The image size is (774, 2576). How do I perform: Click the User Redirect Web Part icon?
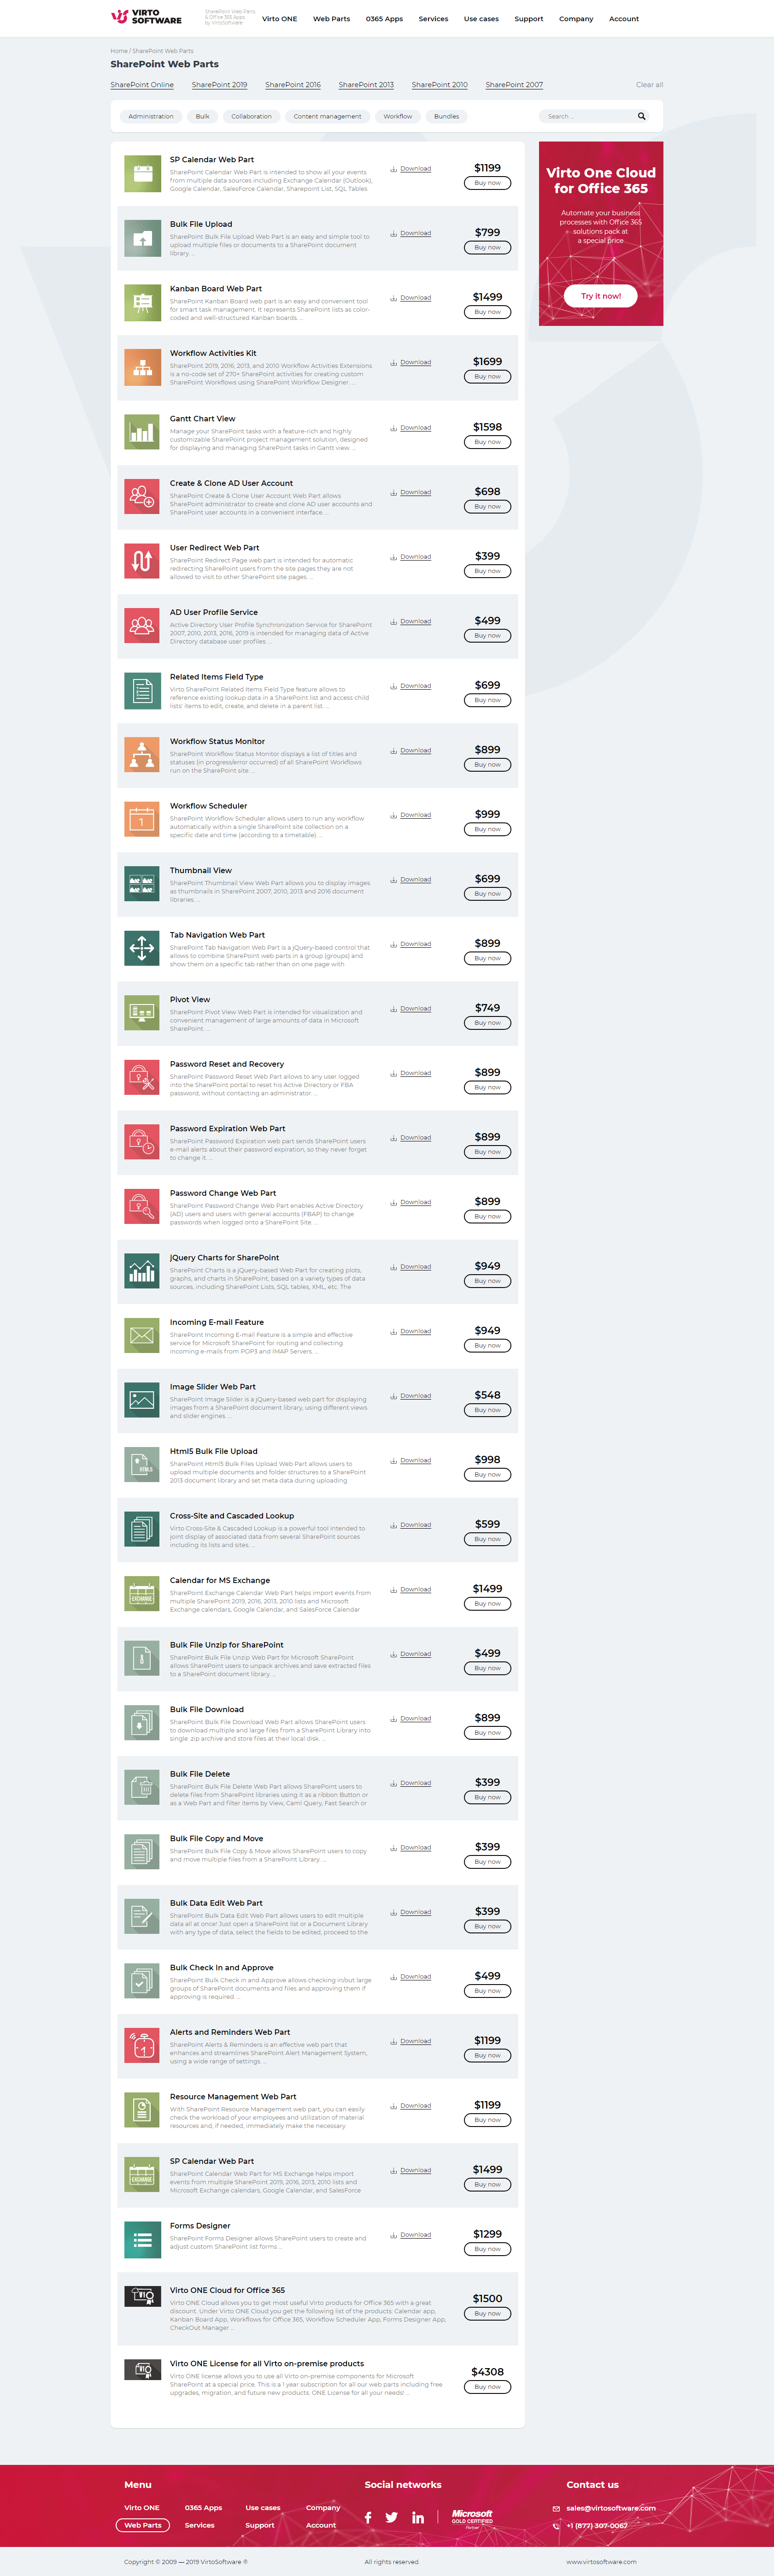coord(142,561)
